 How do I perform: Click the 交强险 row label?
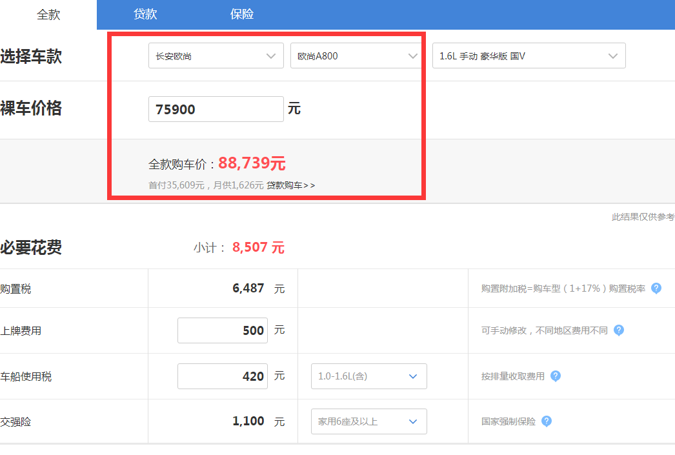click(15, 422)
